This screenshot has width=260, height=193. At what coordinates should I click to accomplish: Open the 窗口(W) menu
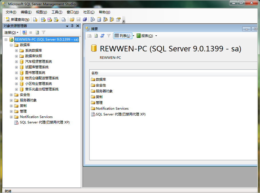(73, 12)
